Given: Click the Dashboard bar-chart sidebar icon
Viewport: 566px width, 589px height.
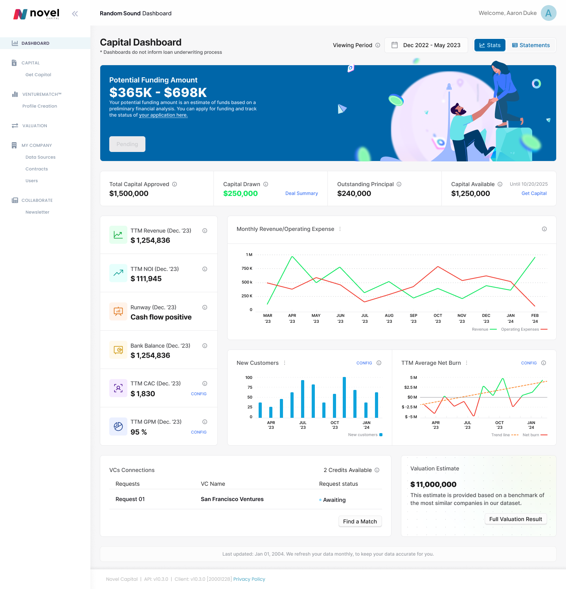Looking at the screenshot, I should pyautogui.click(x=15, y=43).
